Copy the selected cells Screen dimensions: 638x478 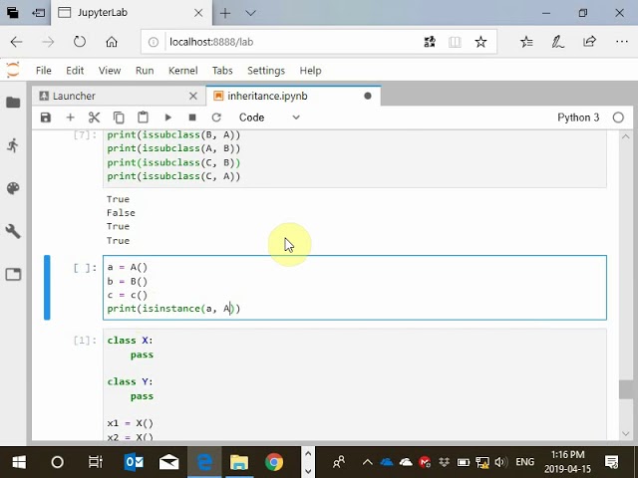tap(119, 118)
